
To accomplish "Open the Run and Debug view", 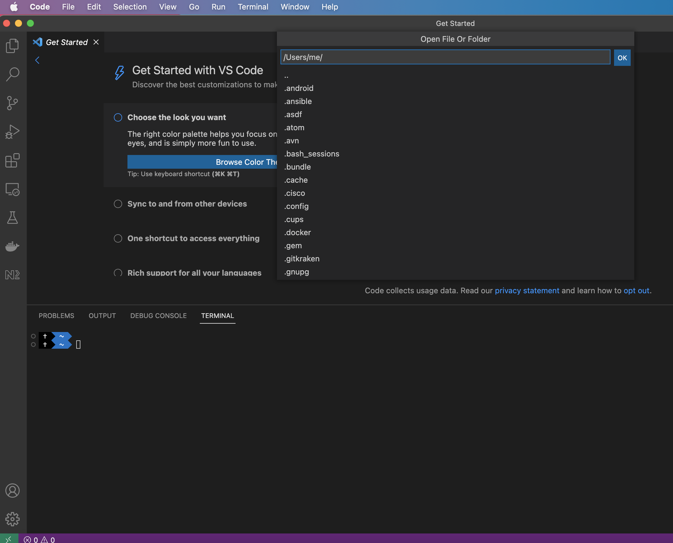I will click(12, 131).
